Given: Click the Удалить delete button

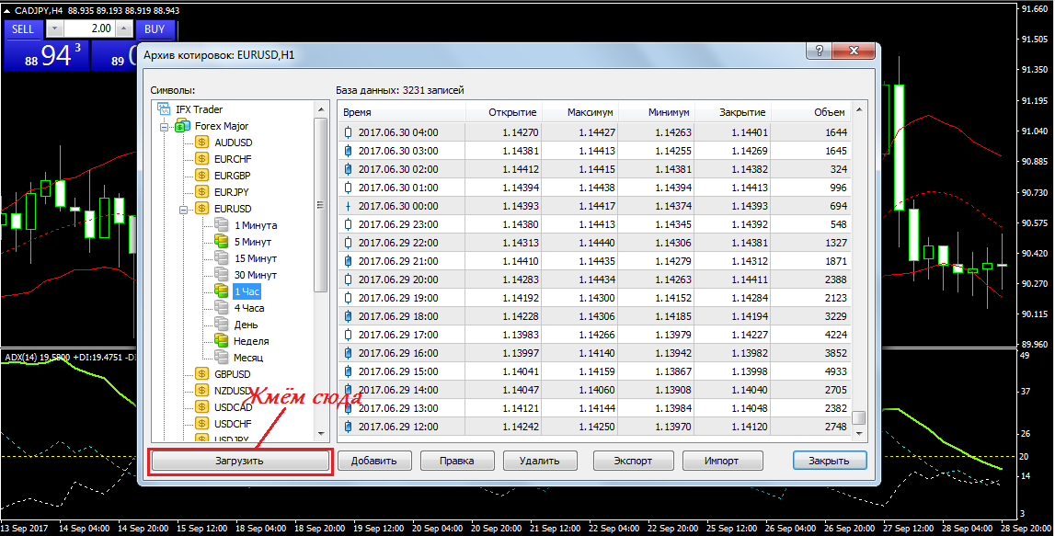Looking at the screenshot, I should [540, 461].
